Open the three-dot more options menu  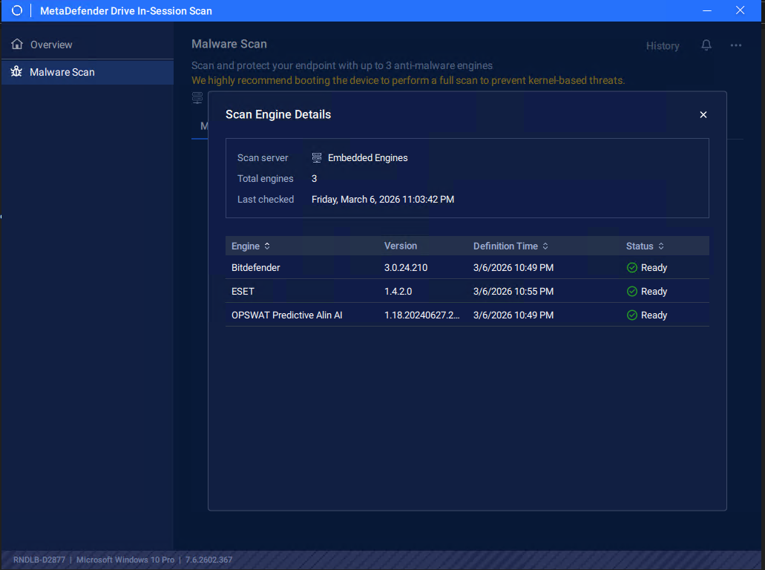[x=735, y=45]
